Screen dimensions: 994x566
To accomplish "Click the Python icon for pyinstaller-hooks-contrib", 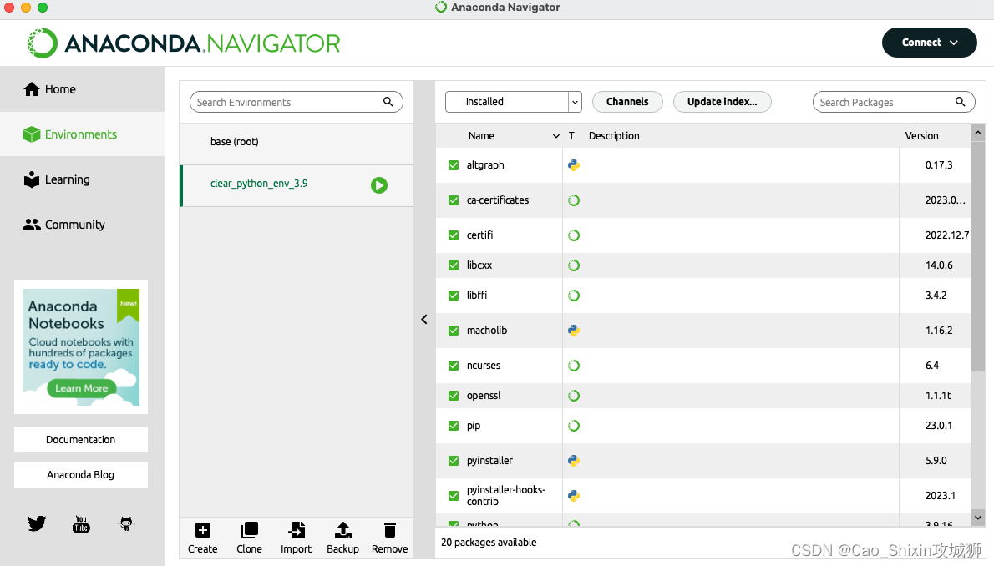I will point(574,496).
